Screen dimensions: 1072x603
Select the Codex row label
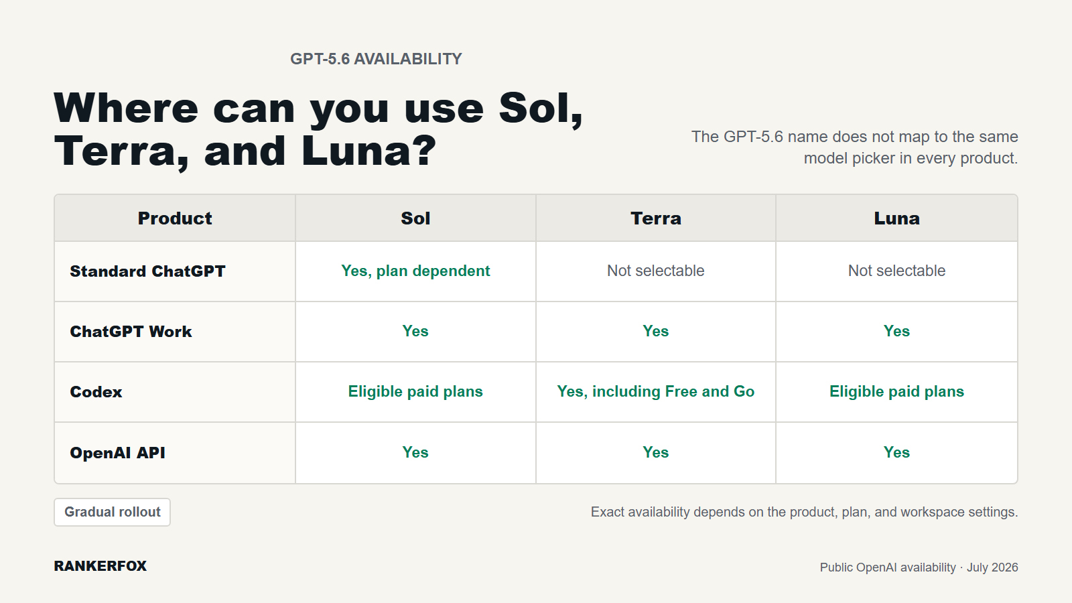[x=96, y=392]
